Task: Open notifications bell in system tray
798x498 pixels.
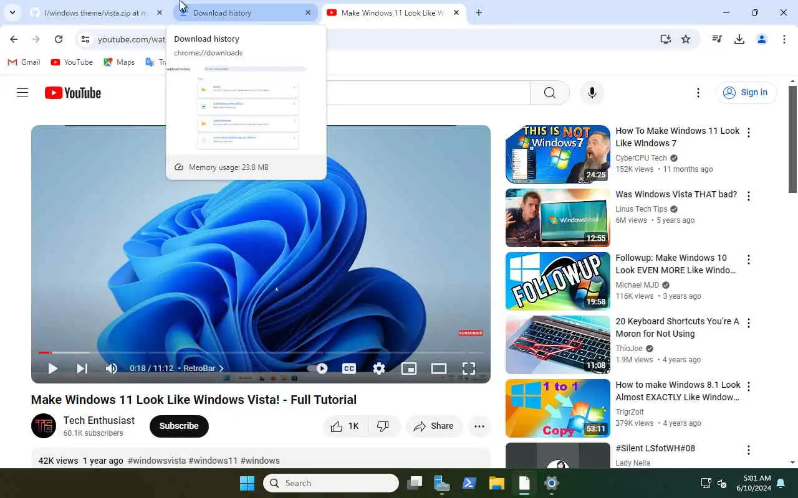Action: click(x=781, y=483)
